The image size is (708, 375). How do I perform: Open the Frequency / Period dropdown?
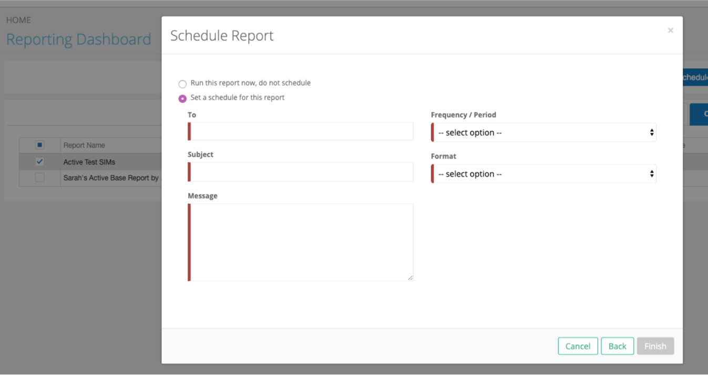click(x=543, y=132)
